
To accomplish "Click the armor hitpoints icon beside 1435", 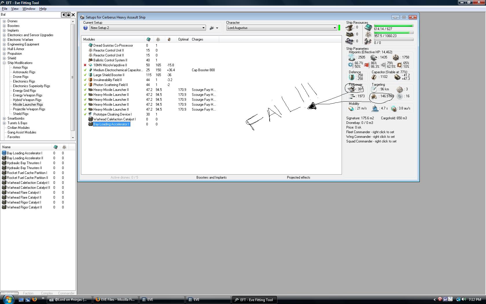I will 374,57.
